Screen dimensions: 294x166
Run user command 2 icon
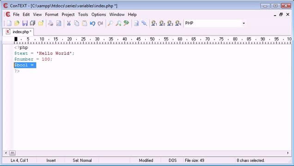coord(162,23)
